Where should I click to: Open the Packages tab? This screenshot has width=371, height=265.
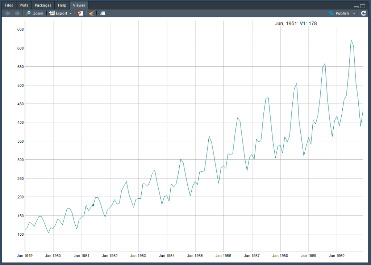(x=43, y=5)
